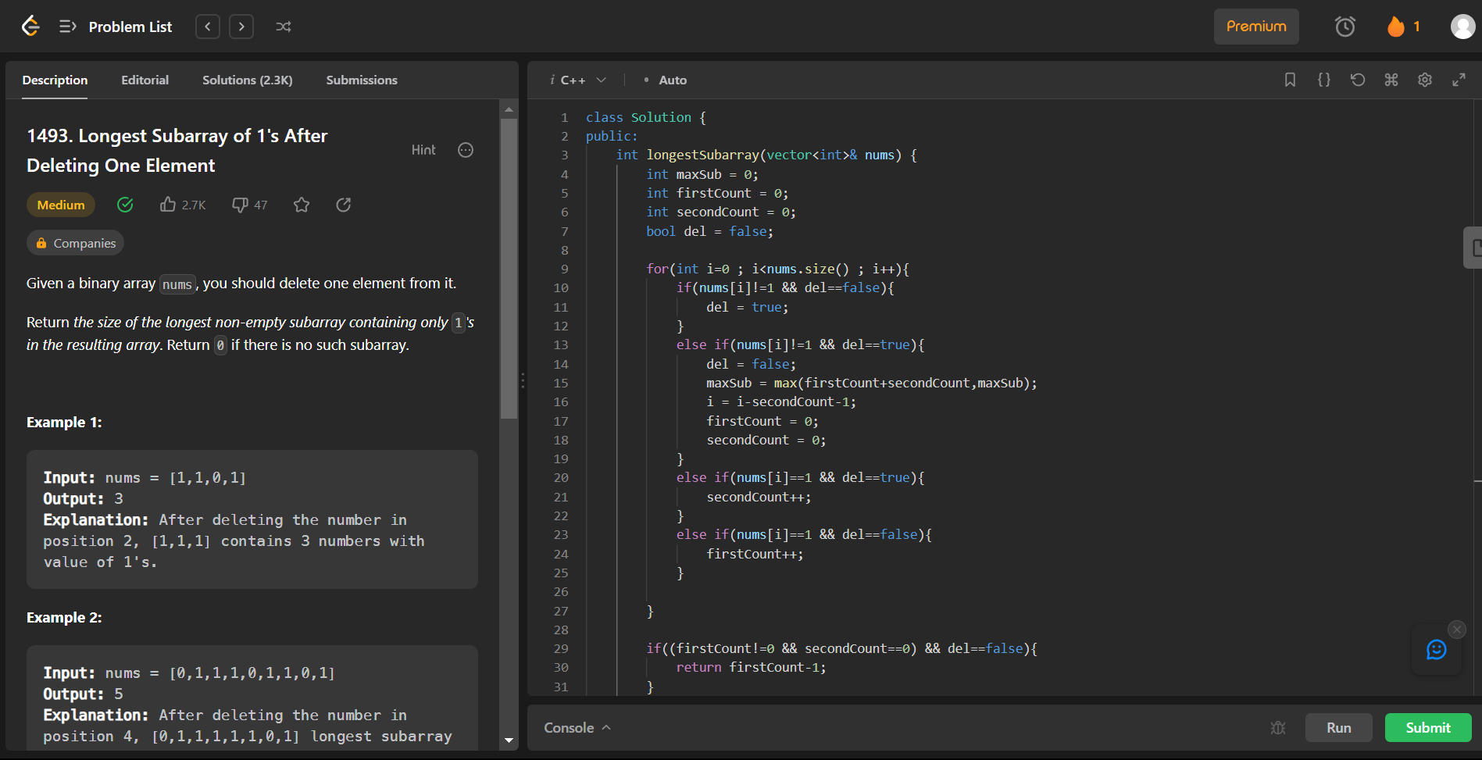Submit the solution
Viewport: 1482px width, 760px height.
point(1427,727)
